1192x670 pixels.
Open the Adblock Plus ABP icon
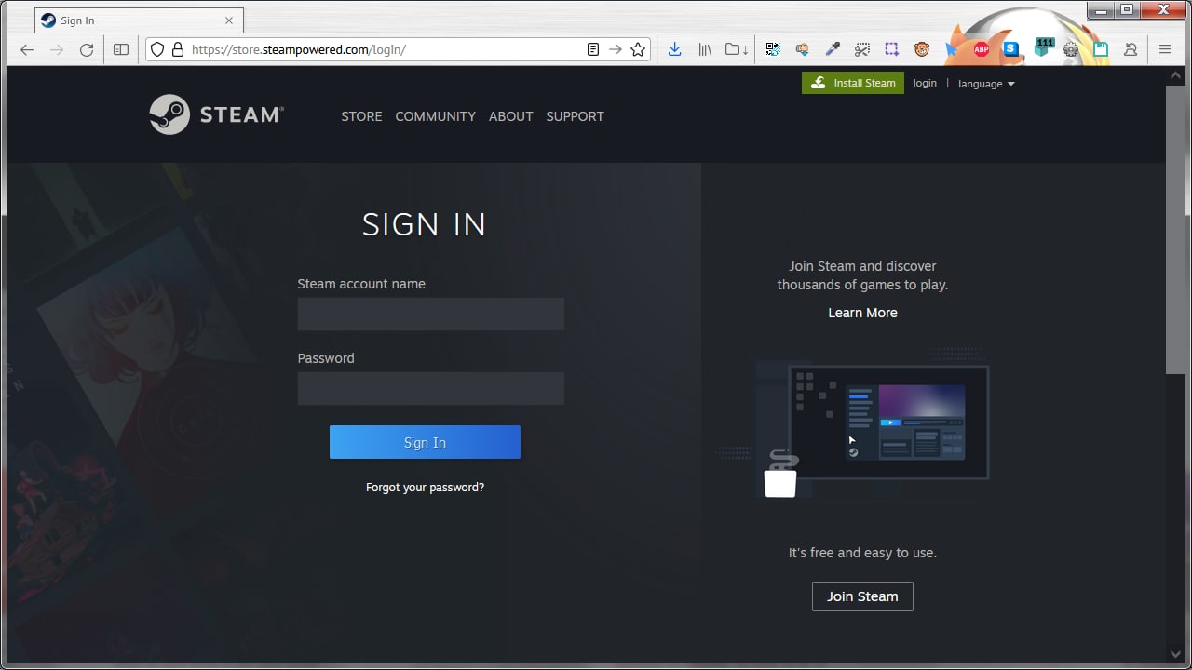click(x=982, y=49)
